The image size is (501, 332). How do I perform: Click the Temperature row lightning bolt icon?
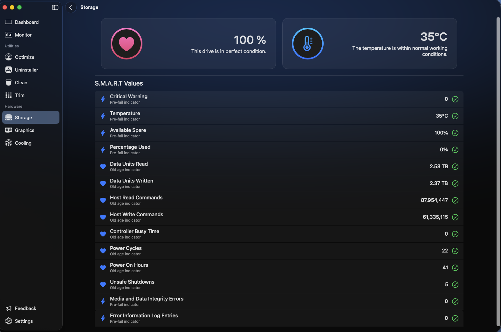click(x=103, y=116)
